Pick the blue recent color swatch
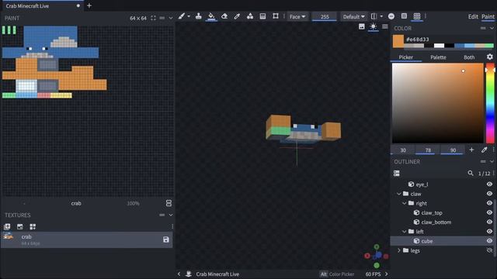 tap(459, 46)
